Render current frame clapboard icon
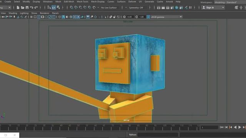Image resolution: width=246 pixels, height=138 pixels. pyautogui.click(x=163, y=8)
